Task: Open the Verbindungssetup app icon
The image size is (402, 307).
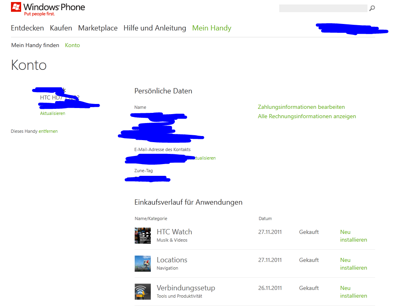Action: coord(143,292)
